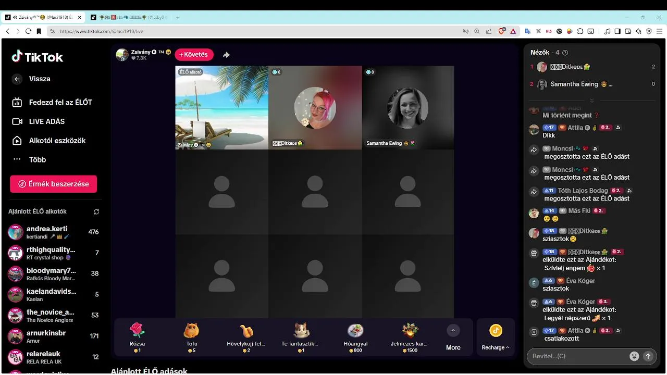This screenshot has height=375, width=667.
Task: Click the site settings icon in address bar
Action: point(53,31)
